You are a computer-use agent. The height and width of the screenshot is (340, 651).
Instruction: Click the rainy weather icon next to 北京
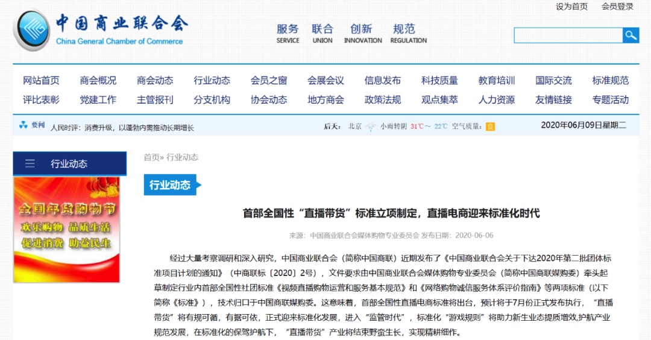[371, 127]
